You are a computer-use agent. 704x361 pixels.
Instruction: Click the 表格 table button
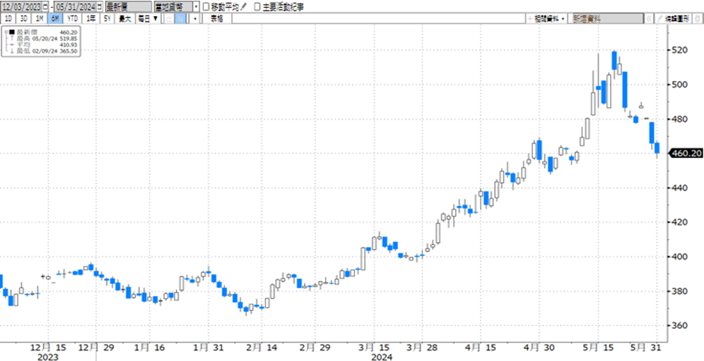[217, 18]
